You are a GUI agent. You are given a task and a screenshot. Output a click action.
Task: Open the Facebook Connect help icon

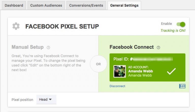pyautogui.click(x=158, y=47)
